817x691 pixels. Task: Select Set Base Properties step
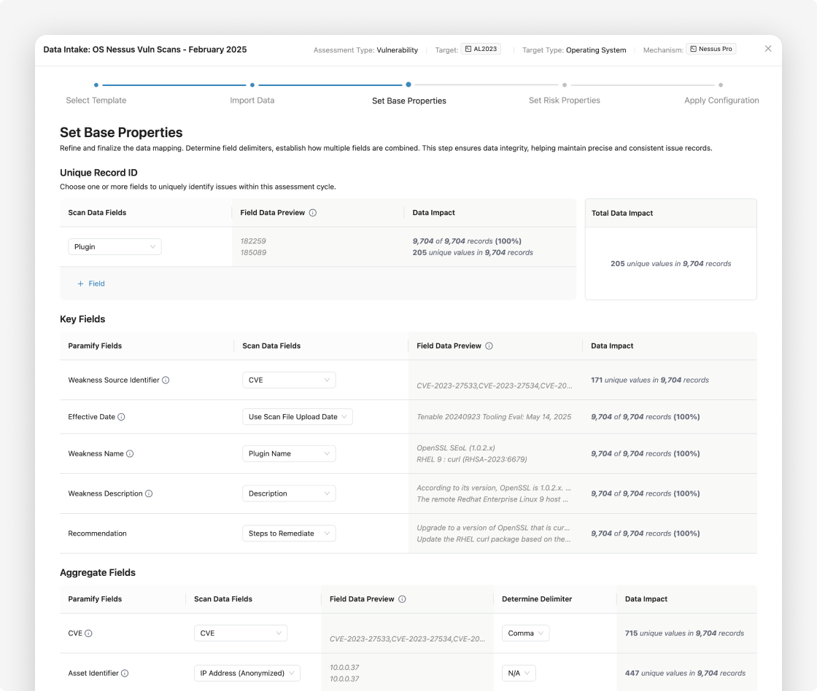point(409,101)
